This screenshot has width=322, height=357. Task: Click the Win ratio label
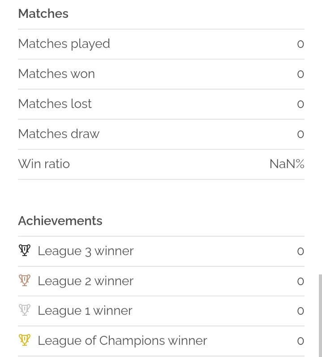click(x=44, y=164)
